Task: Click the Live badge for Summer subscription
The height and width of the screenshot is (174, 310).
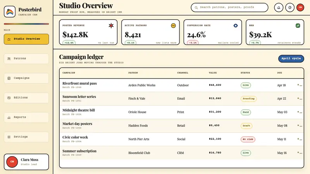Action: coord(246,153)
